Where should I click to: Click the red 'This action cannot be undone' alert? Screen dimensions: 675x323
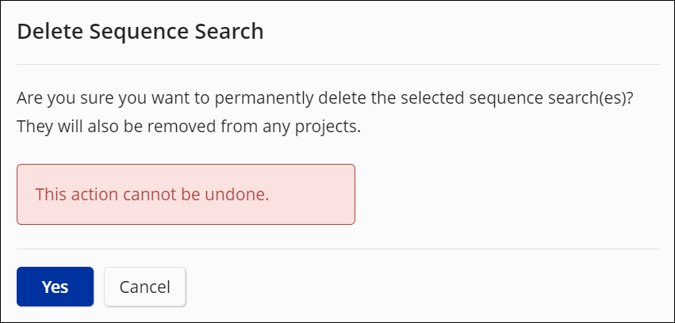152,194
